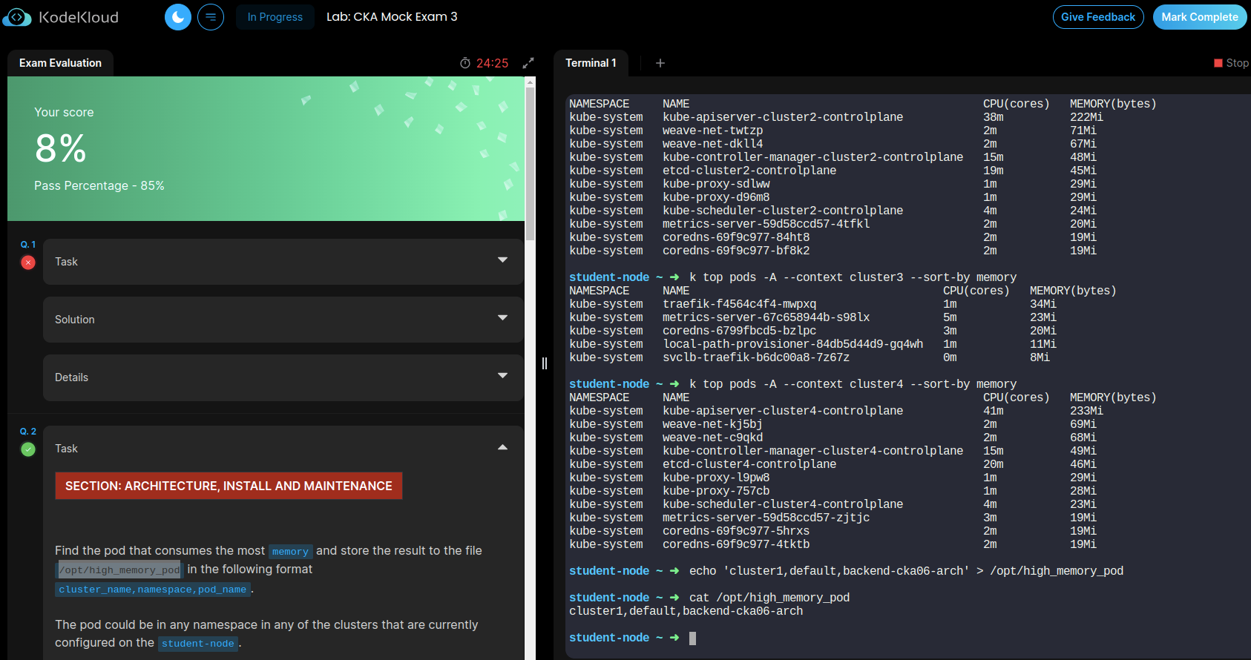Expand the Details section
Image resolution: width=1251 pixels, height=660 pixels.
tap(502, 377)
